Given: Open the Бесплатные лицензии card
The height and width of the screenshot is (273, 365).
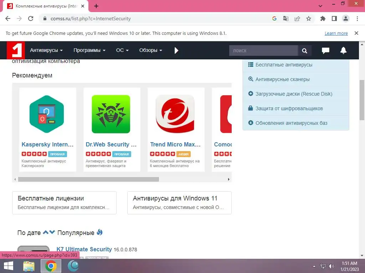Looking at the screenshot, I should tap(64, 203).
